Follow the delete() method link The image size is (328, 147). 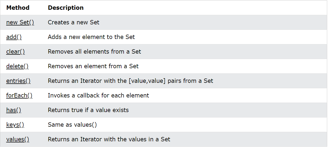coord(17,66)
